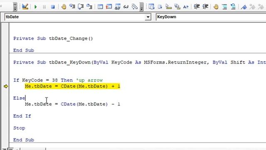Click the List Constants icon
The height and width of the screenshot is (150, 266).
[160, 7]
